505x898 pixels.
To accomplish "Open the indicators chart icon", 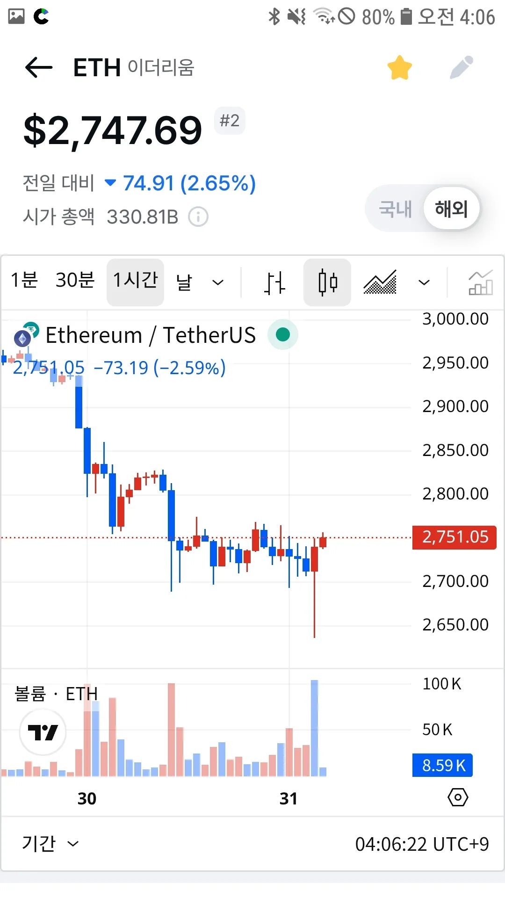I will (481, 282).
